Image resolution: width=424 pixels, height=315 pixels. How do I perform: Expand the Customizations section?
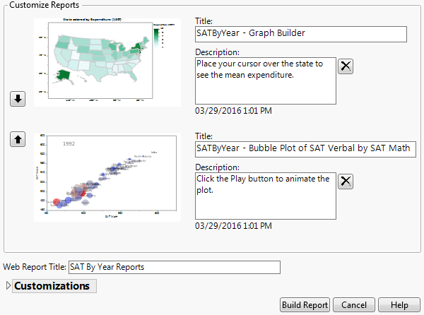(9, 286)
